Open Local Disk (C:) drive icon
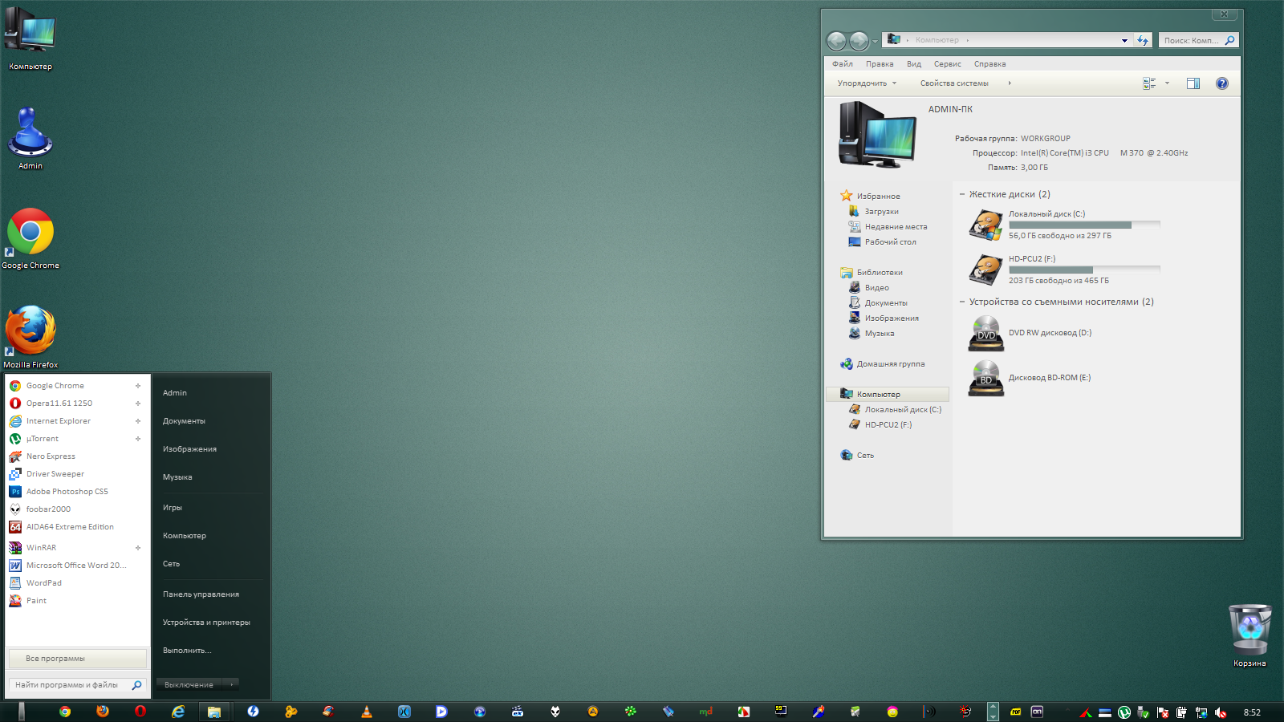The width and height of the screenshot is (1284, 722). pyautogui.click(x=985, y=225)
